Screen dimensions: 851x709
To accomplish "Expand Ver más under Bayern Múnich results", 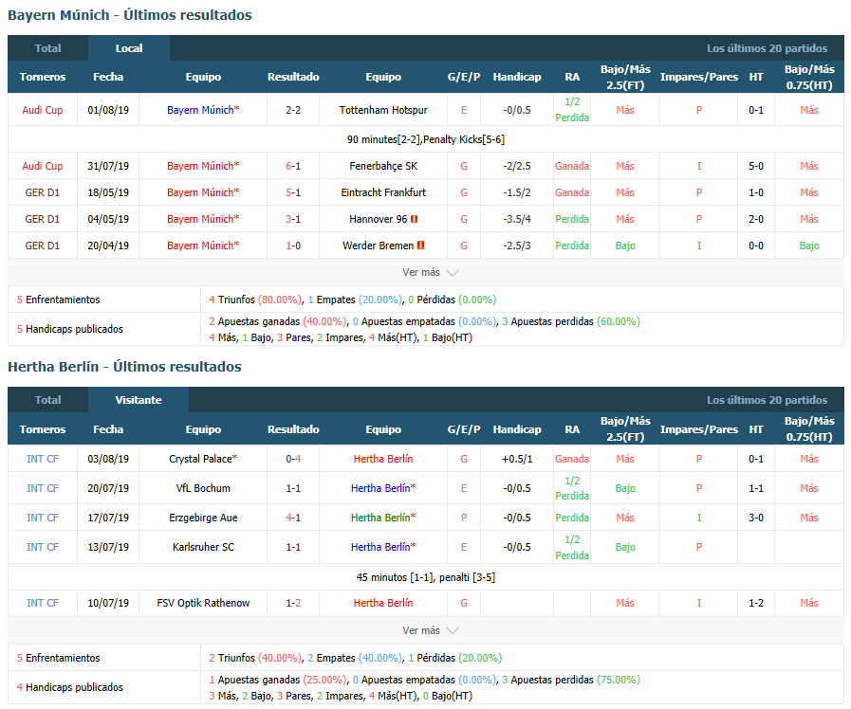I will pyautogui.click(x=430, y=272).
